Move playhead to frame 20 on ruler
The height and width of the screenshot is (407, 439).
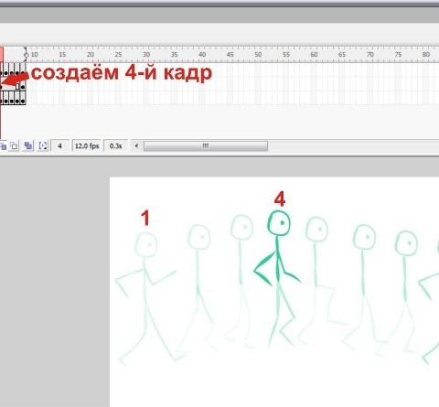91,55
